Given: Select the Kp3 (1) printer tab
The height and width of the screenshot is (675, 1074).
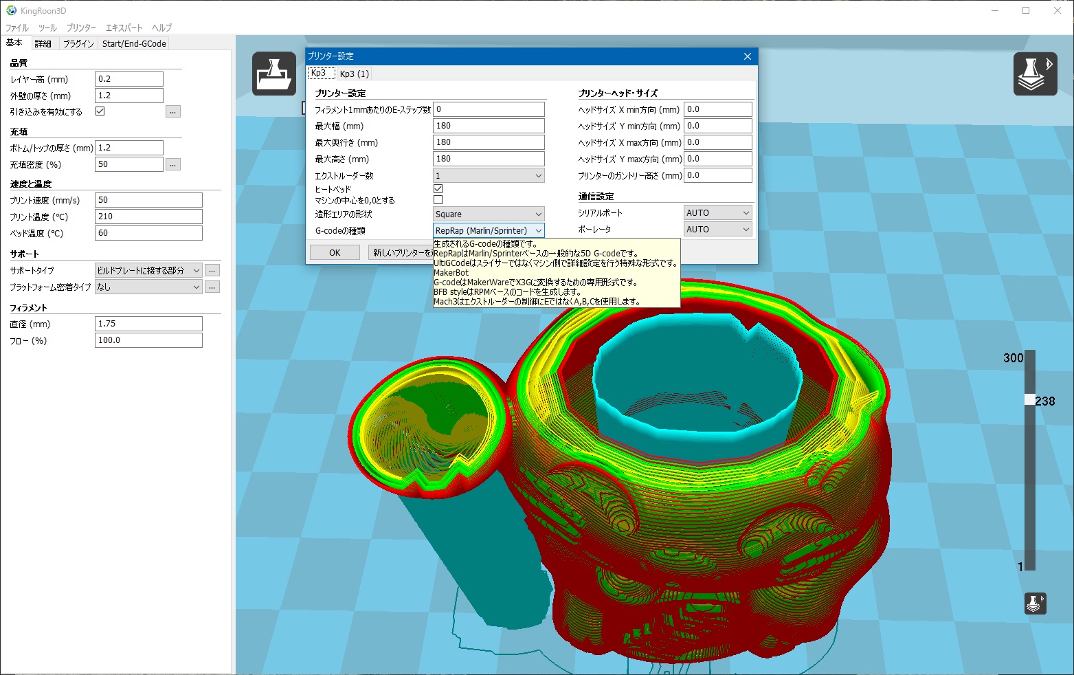Looking at the screenshot, I should 355,74.
